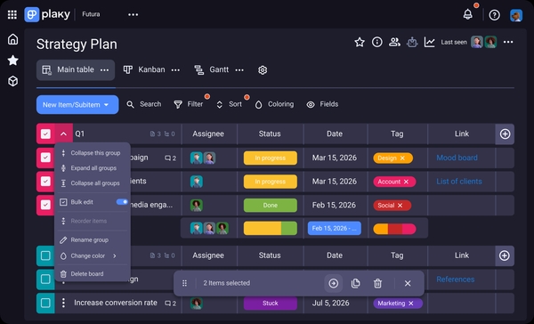The height and width of the screenshot is (324, 534).
Task: Select Collapse all groups
Action: tap(93, 183)
